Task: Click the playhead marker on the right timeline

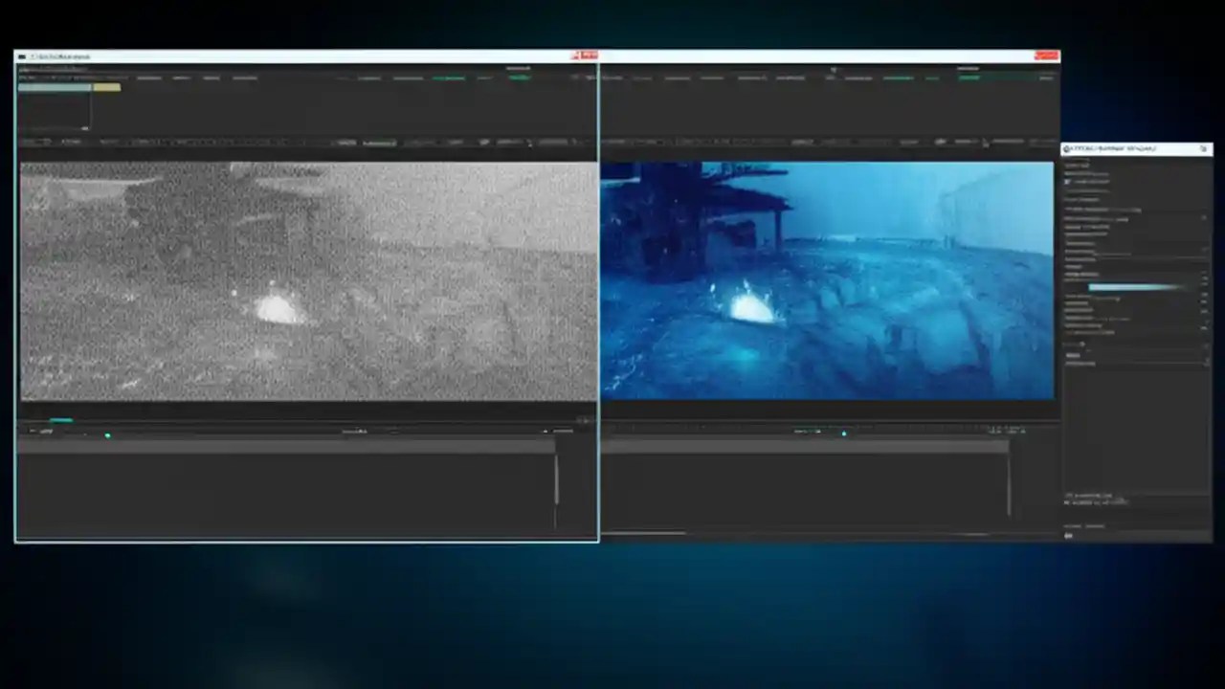Action: (x=844, y=433)
